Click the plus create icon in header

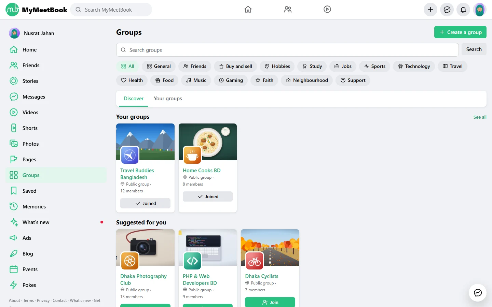430,10
